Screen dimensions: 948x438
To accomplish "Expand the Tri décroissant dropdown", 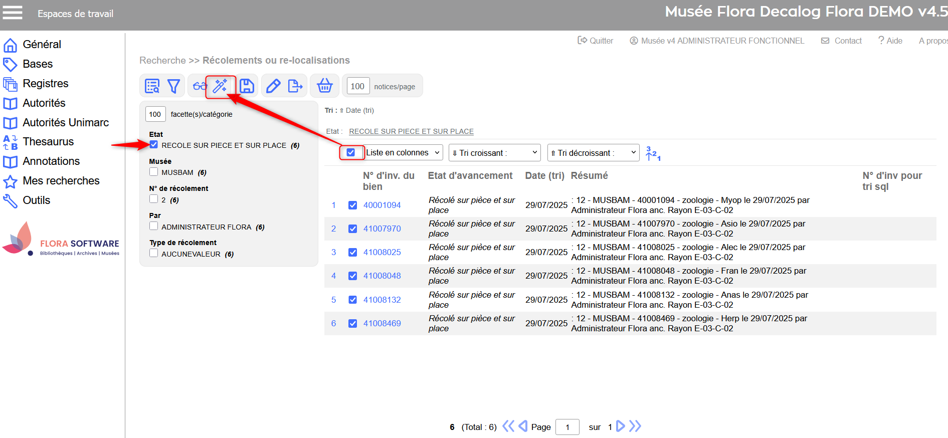I will pyautogui.click(x=593, y=153).
